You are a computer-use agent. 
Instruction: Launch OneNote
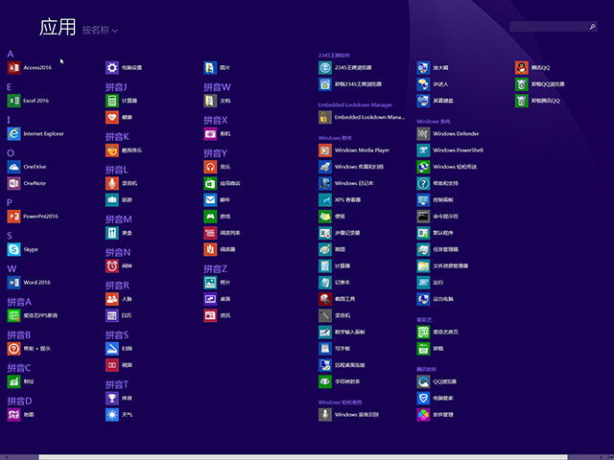pyautogui.click(x=27, y=183)
